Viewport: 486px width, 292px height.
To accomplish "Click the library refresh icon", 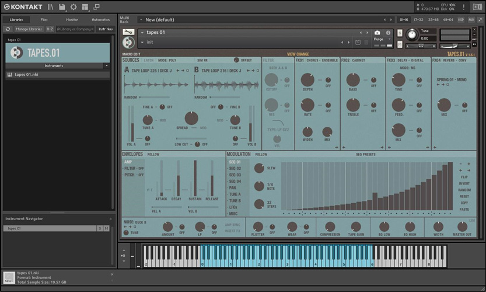I will pos(7,29).
